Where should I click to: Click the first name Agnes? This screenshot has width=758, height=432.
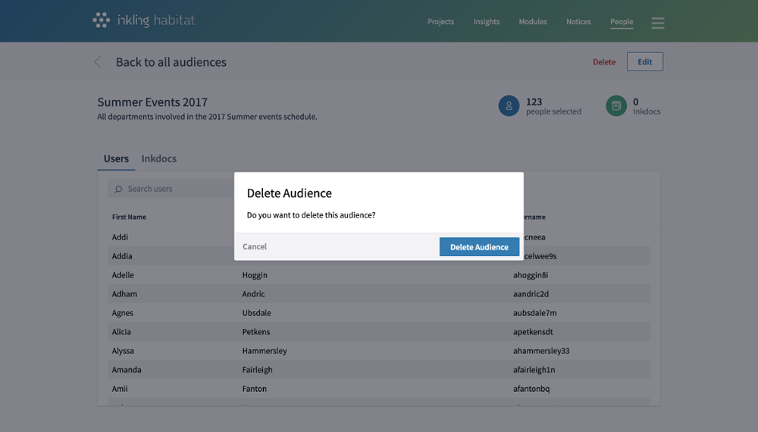pos(122,313)
